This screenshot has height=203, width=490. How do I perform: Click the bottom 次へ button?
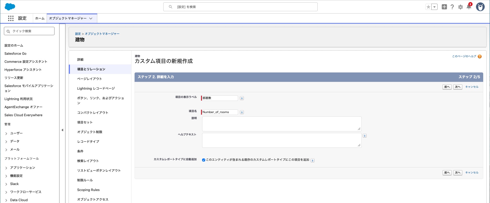(458, 173)
